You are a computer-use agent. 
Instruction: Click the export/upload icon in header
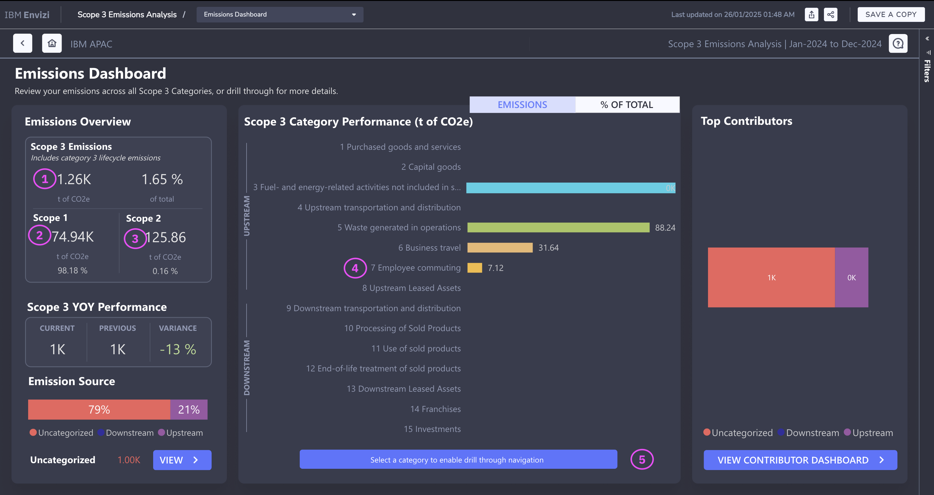pyautogui.click(x=811, y=14)
